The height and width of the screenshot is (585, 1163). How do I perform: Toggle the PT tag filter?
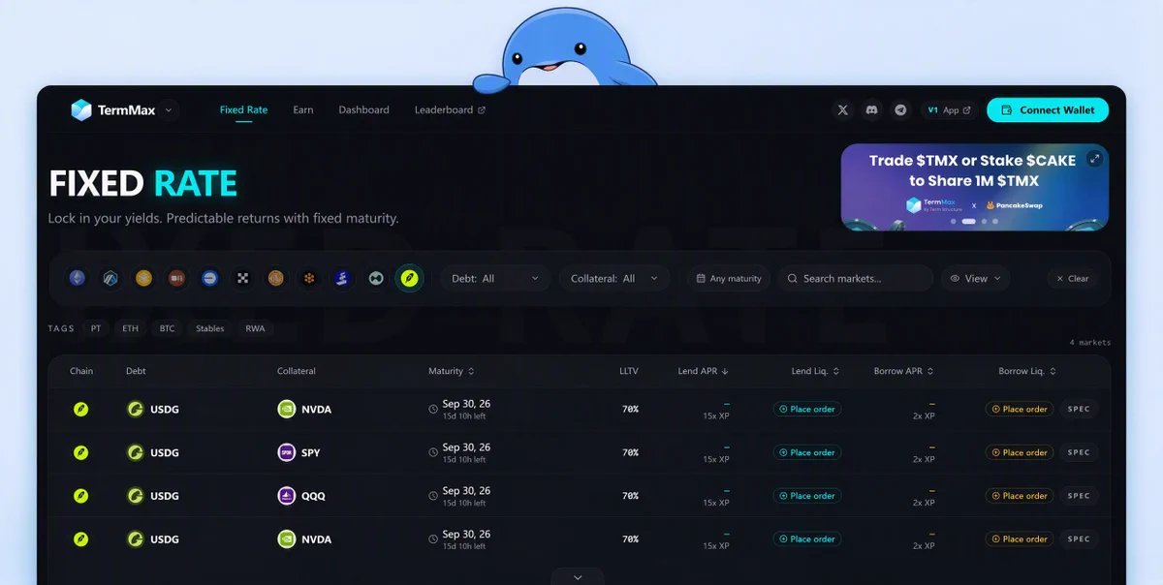[96, 328]
